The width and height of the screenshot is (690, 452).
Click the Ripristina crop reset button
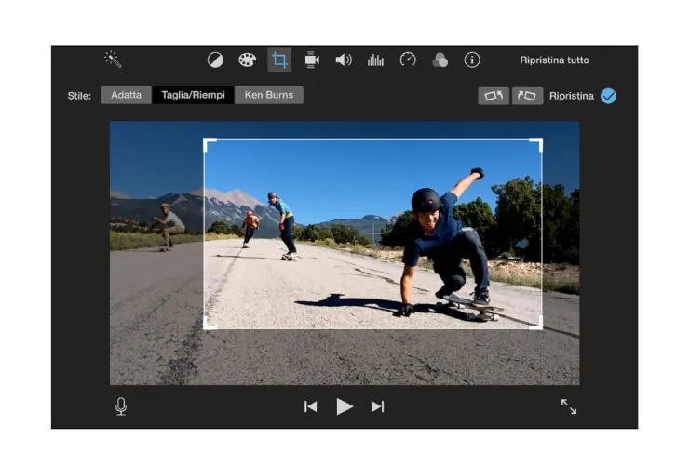click(571, 96)
